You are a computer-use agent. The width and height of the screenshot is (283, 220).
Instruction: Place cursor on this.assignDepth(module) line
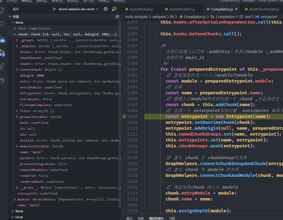198,211
